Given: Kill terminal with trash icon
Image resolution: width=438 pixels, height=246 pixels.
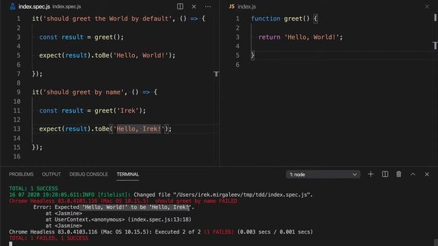Looking at the screenshot, I should coord(398,174).
